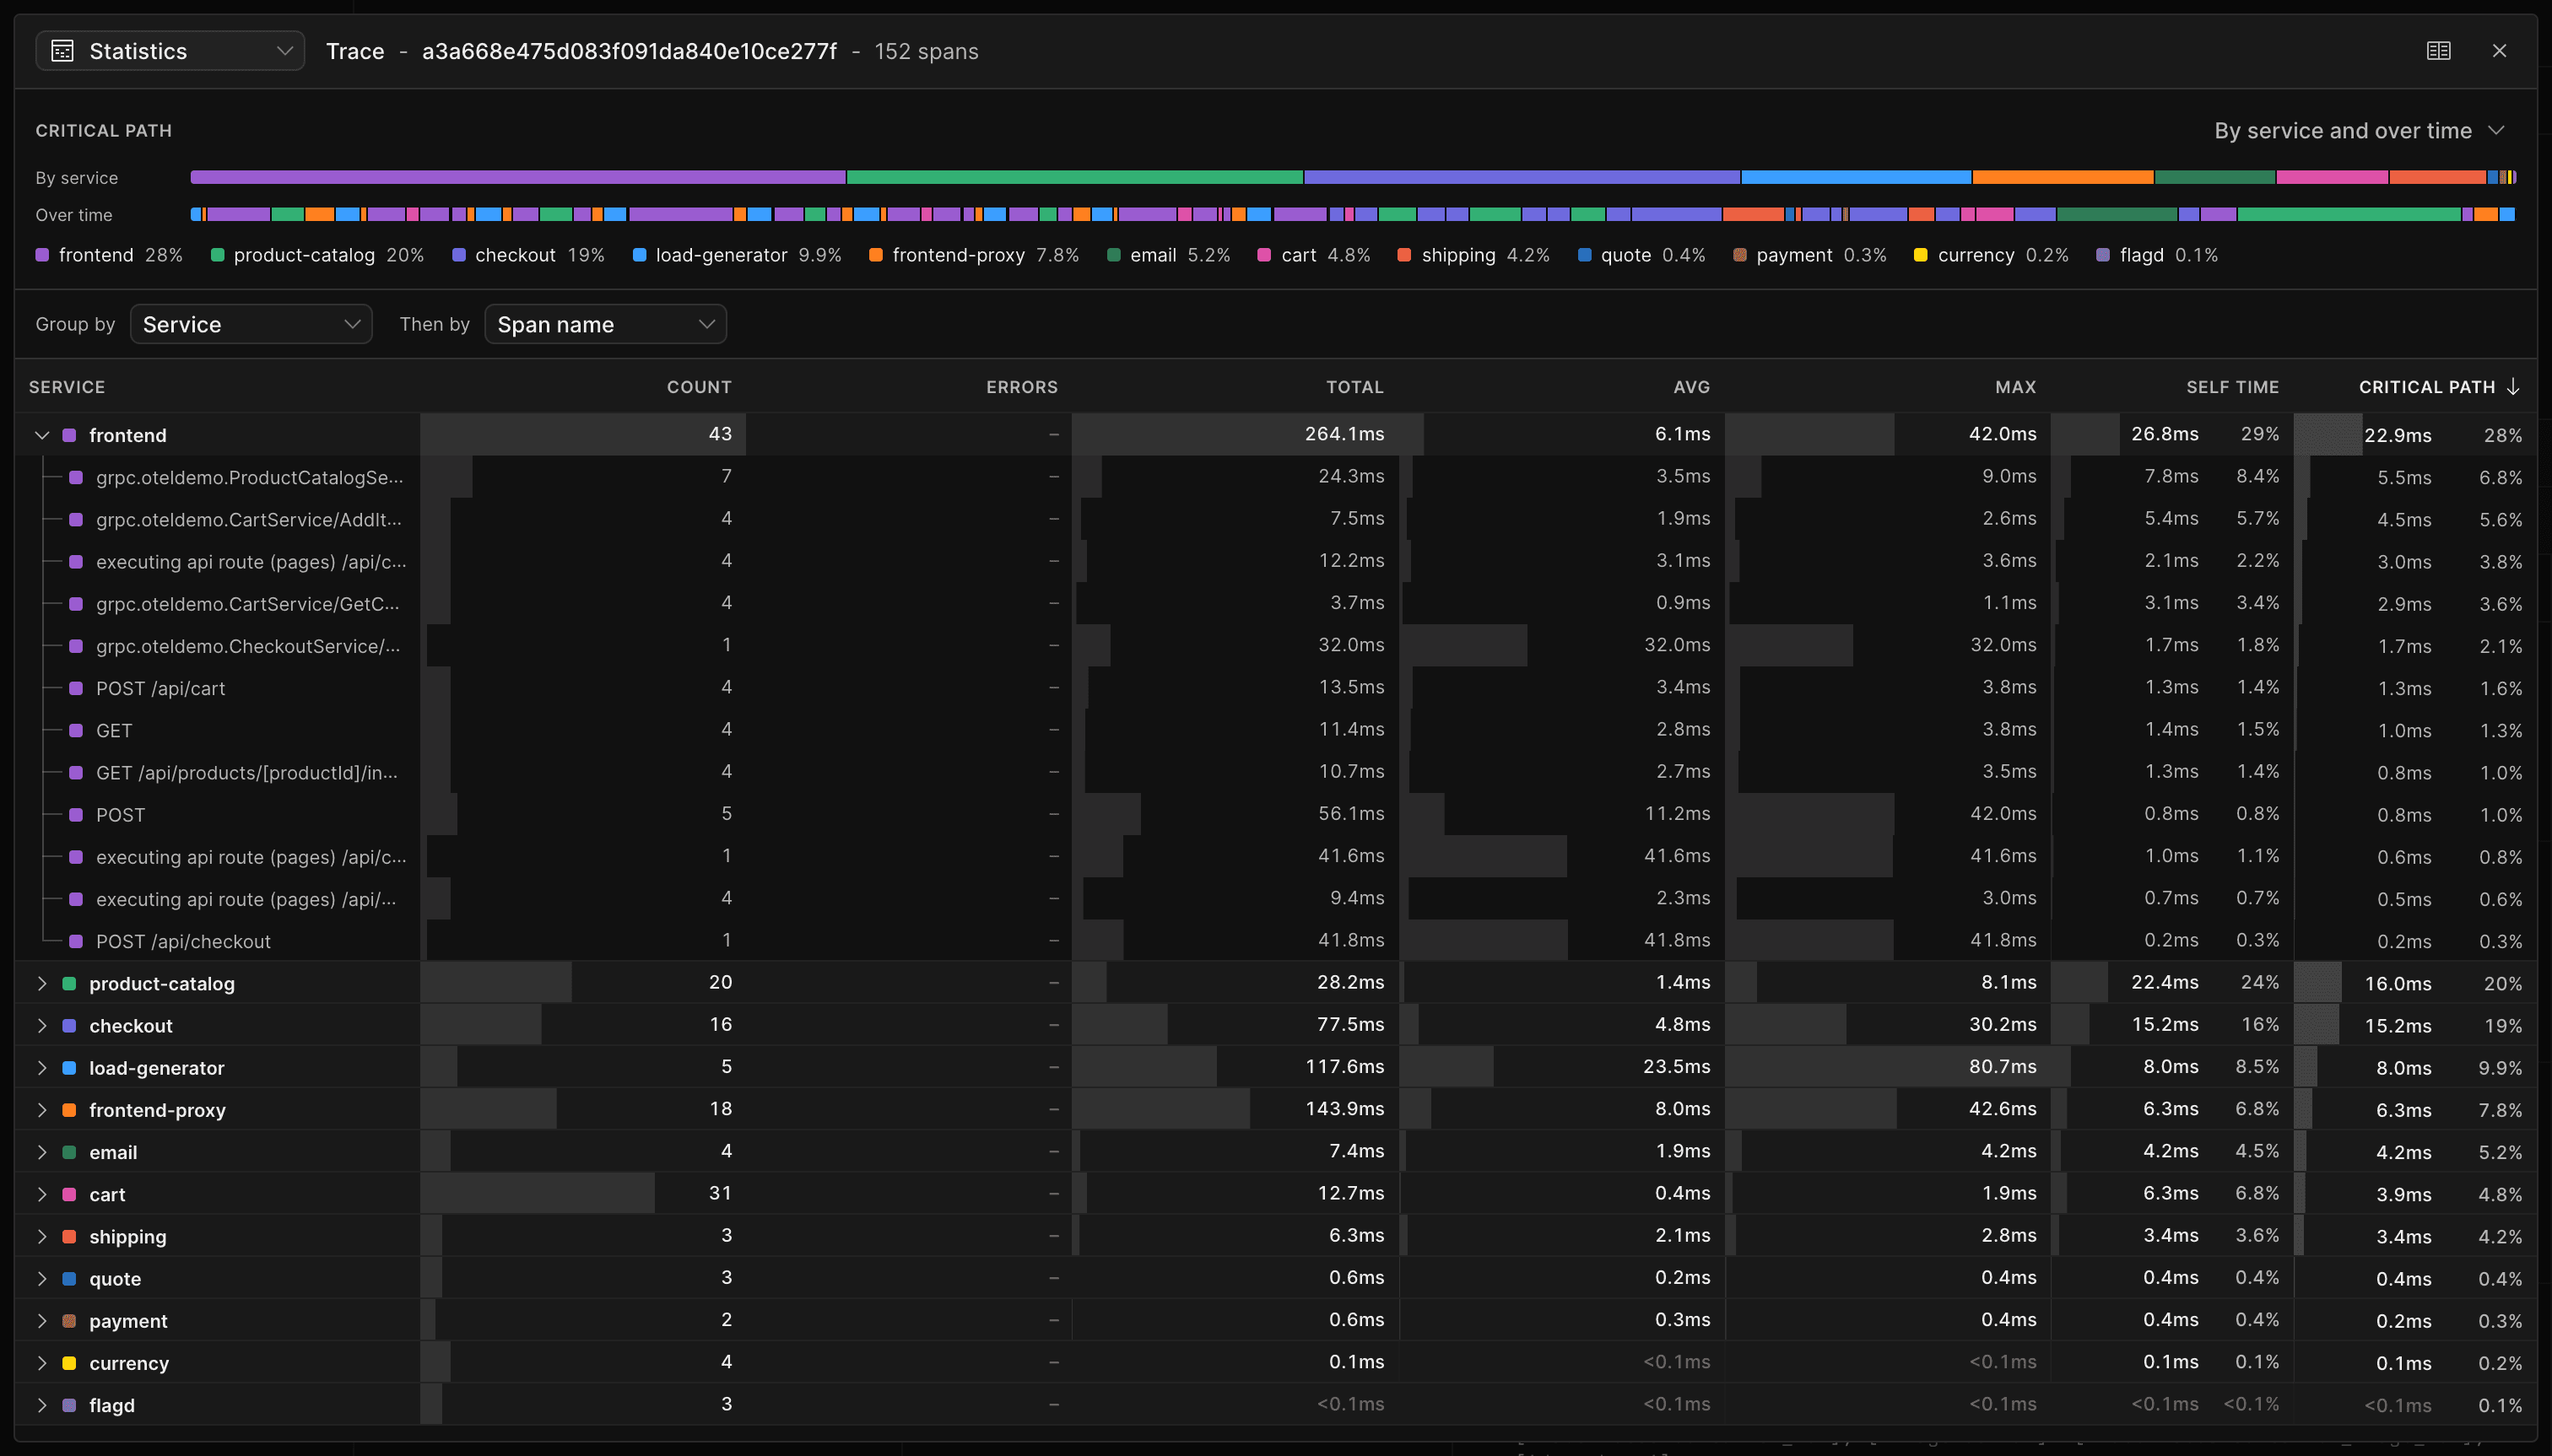The image size is (2552, 1456).
Task: Click the Statistics table icon
Action: (62, 51)
